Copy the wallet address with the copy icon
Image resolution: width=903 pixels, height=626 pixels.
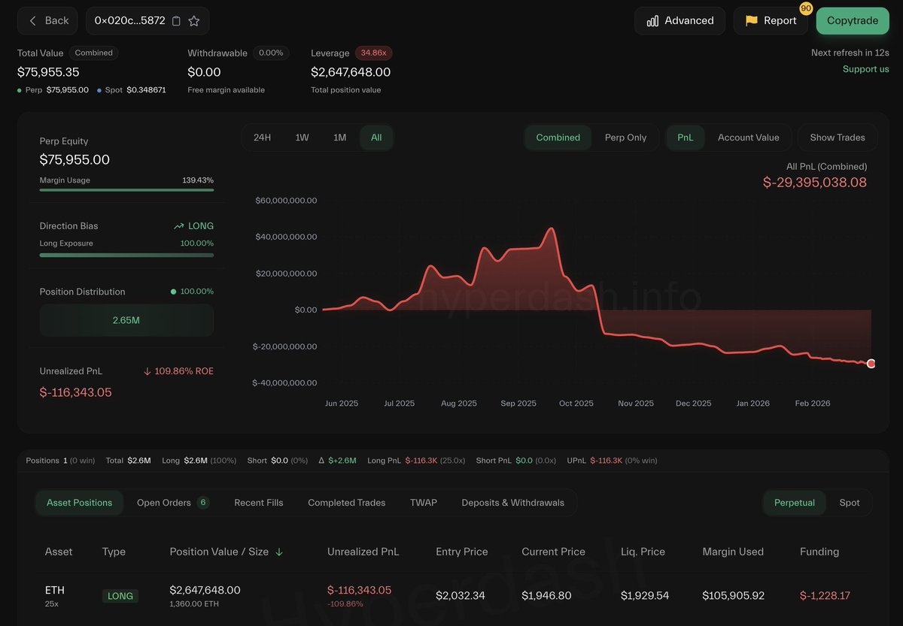[x=175, y=20]
